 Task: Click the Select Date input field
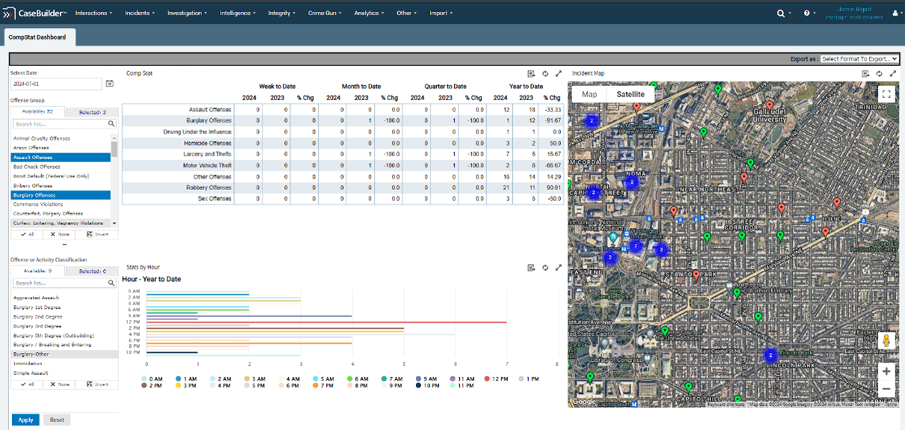[57, 84]
